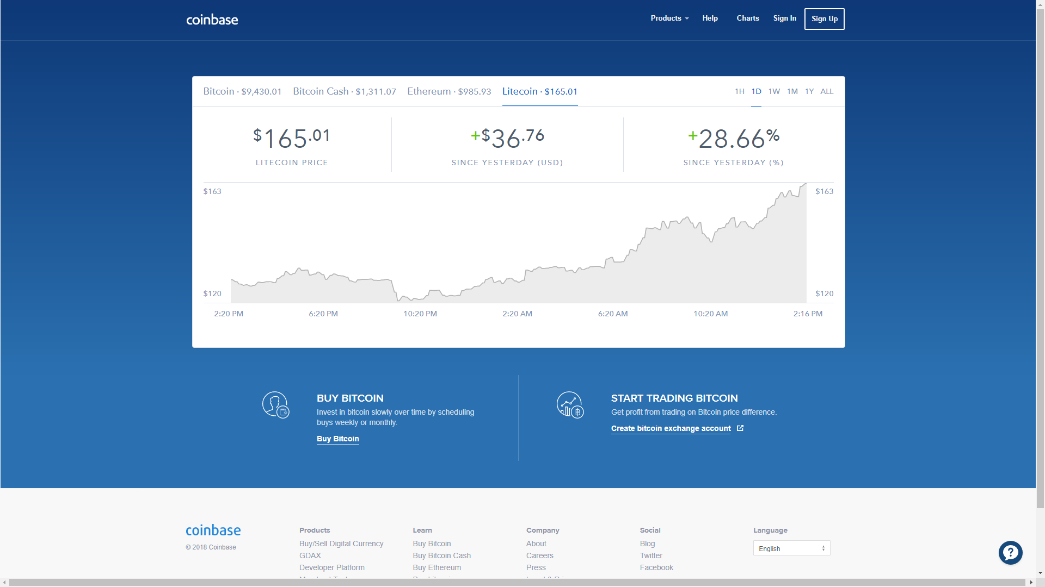Click footer Buy Bitcoin under Learn
This screenshot has width=1045, height=587.
coord(432,544)
